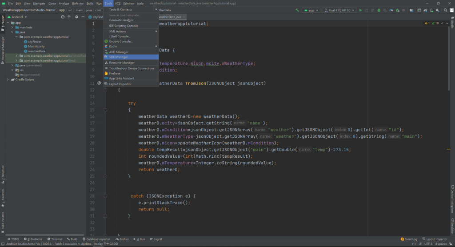Toggle the Logcat tool window
The width and height of the screenshot is (455, 247).
[156, 239]
